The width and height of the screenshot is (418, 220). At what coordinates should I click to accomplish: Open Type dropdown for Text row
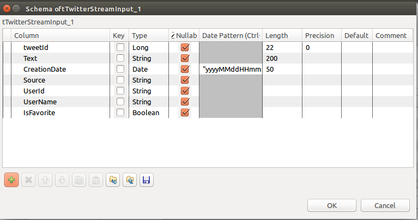pos(149,59)
